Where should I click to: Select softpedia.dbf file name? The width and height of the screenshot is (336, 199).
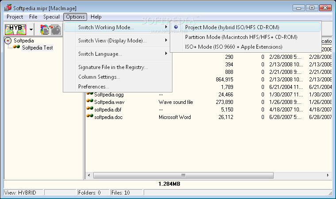pos(108,110)
